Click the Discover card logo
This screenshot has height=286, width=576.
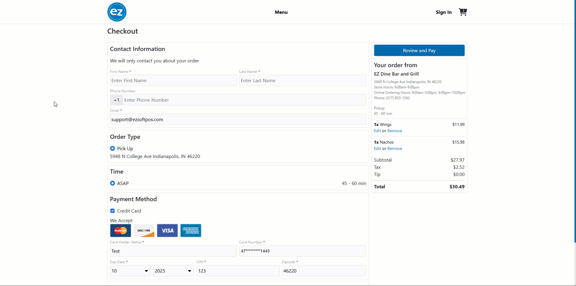[x=144, y=230]
